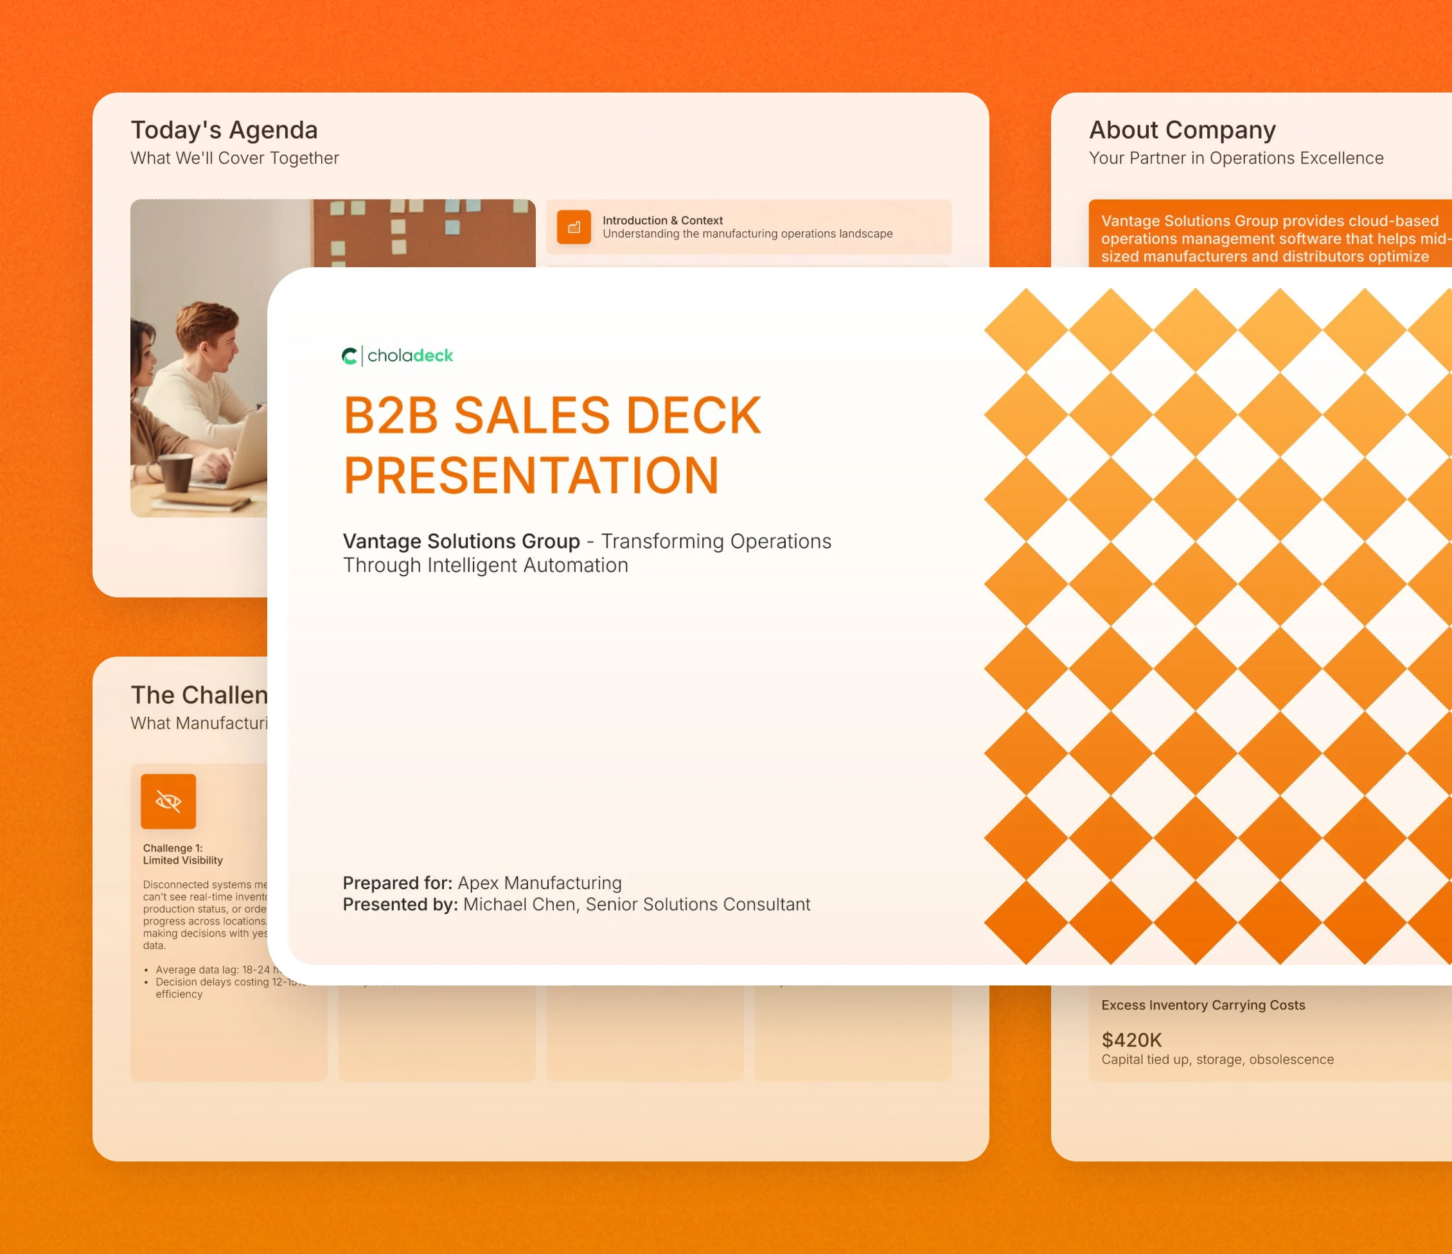
Task: Select the B2B SALES DECK PRESENTATION title
Action: (551, 445)
